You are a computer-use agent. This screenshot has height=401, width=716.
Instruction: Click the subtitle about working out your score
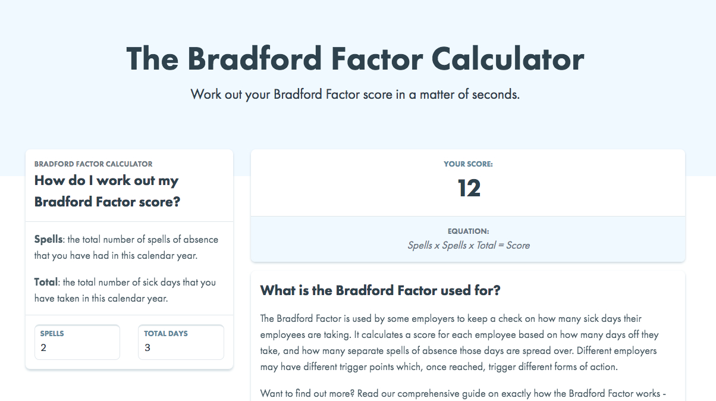pos(355,95)
